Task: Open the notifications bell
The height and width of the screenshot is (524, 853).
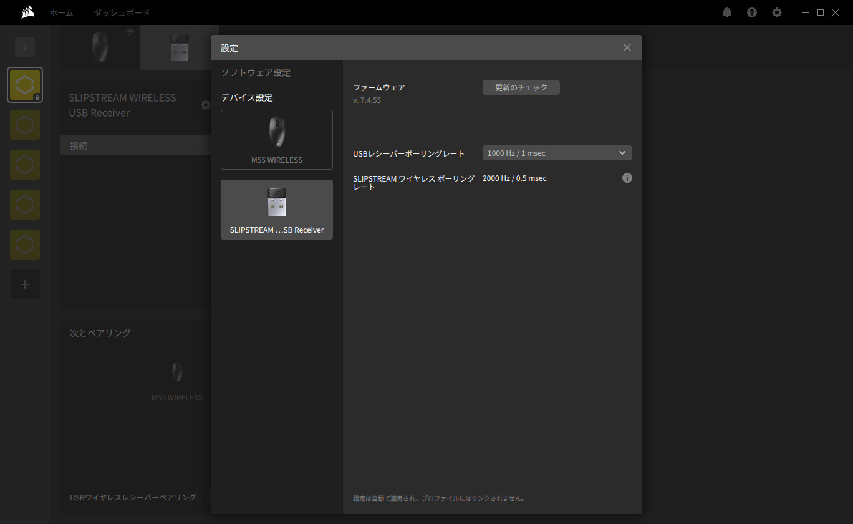Action: pyautogui.click(x=727, y=12)
